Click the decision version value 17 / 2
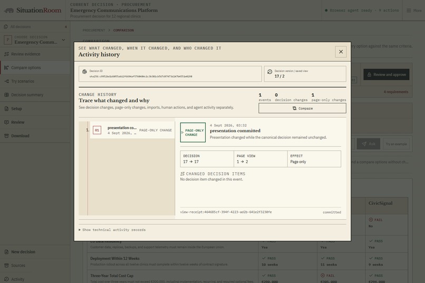The image size is (425, 283). 279,76
